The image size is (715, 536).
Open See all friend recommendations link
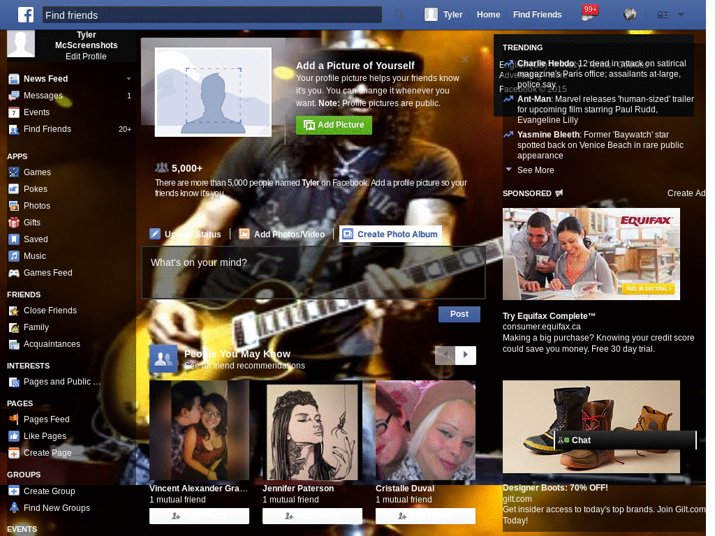pos(244,366)
